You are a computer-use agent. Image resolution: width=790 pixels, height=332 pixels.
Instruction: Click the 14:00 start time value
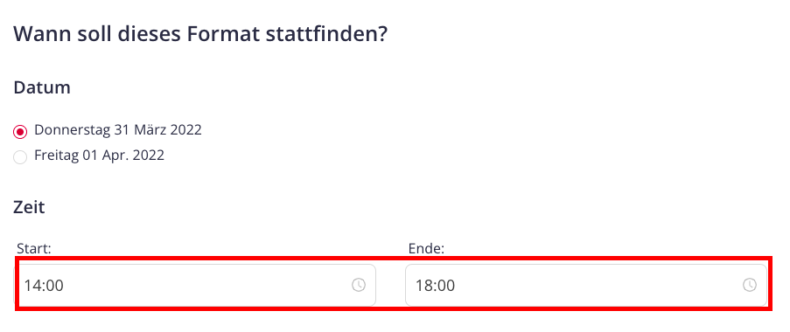44,286
